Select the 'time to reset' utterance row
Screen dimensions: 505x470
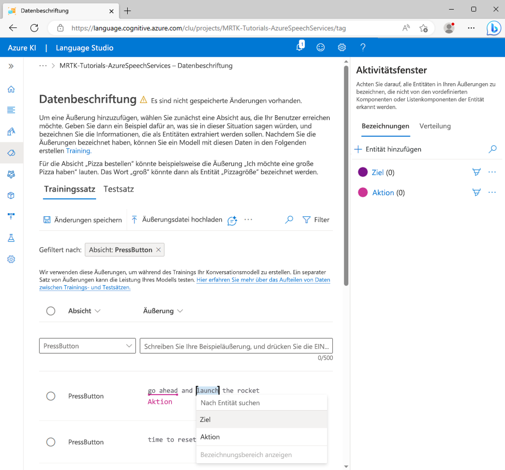(x=51, y=442)
